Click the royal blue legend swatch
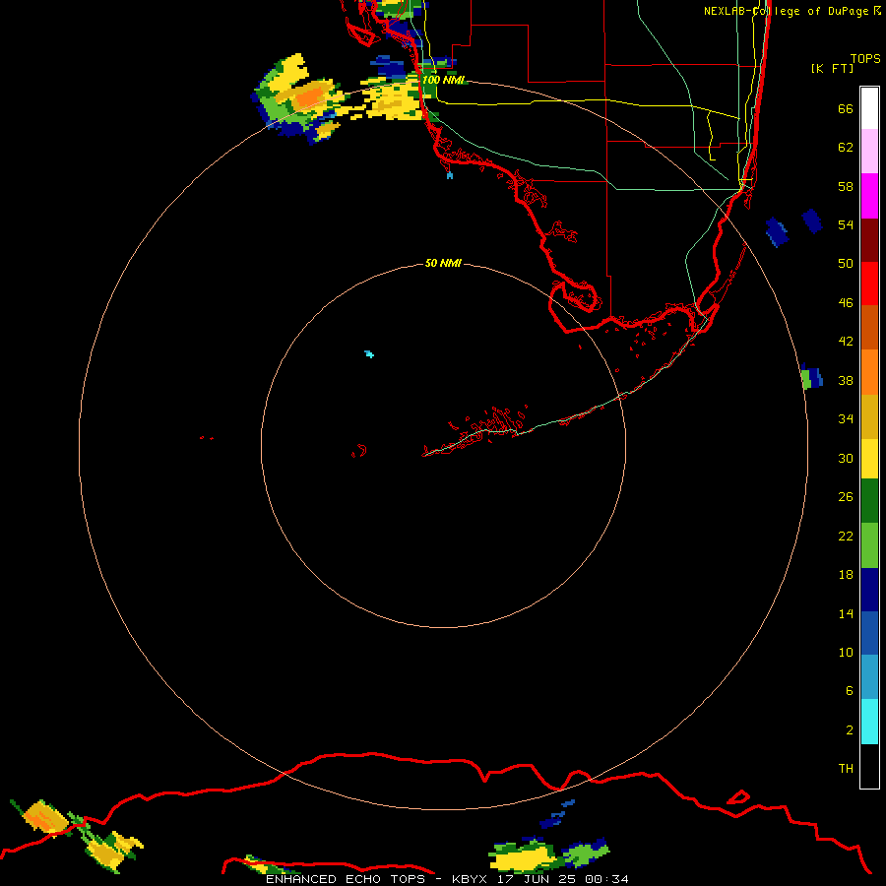 (x=869, y=633)
